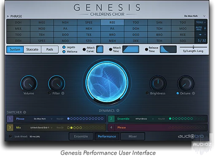
Task: Open the TOOLS dropdown
Action: point(201,22)
